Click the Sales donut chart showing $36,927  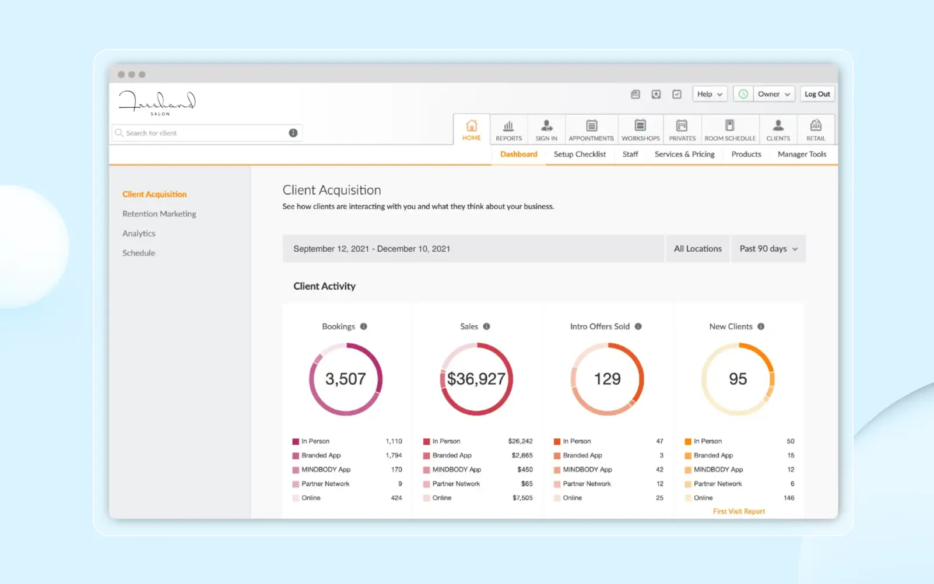tap(476, 379)
